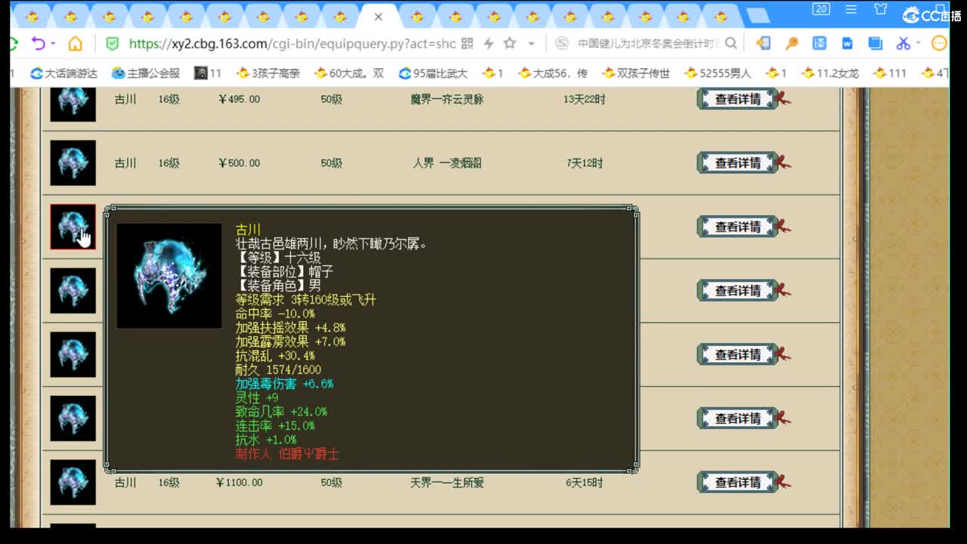Viewport: 967px width, 544px height.
Task: Click the large helmet image in tooltip
Action: click(169, 276)
